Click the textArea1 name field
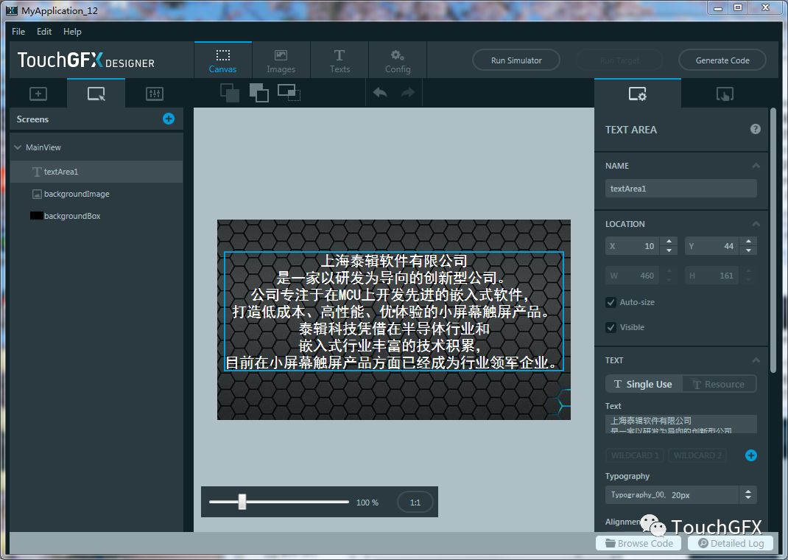This screenshot has width=788, height=560. click(680, 189)
